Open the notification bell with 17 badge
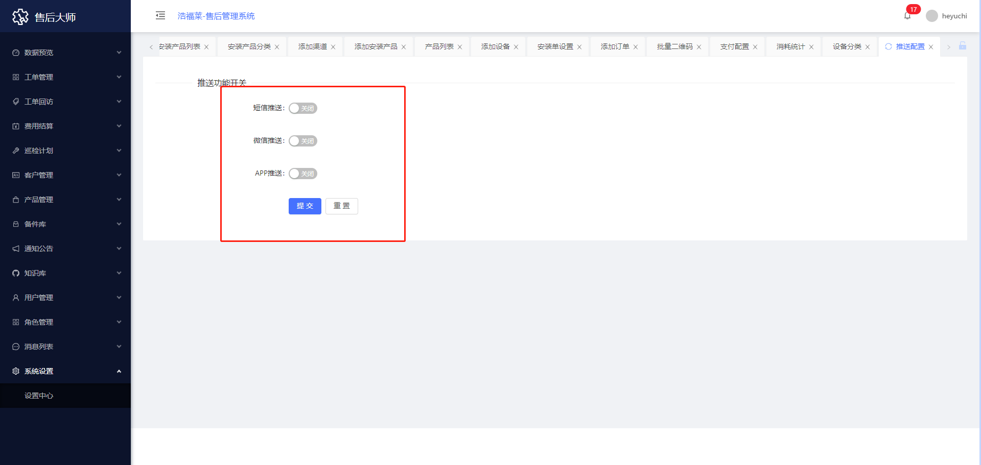The image size is (981, 465). point(907,16)
